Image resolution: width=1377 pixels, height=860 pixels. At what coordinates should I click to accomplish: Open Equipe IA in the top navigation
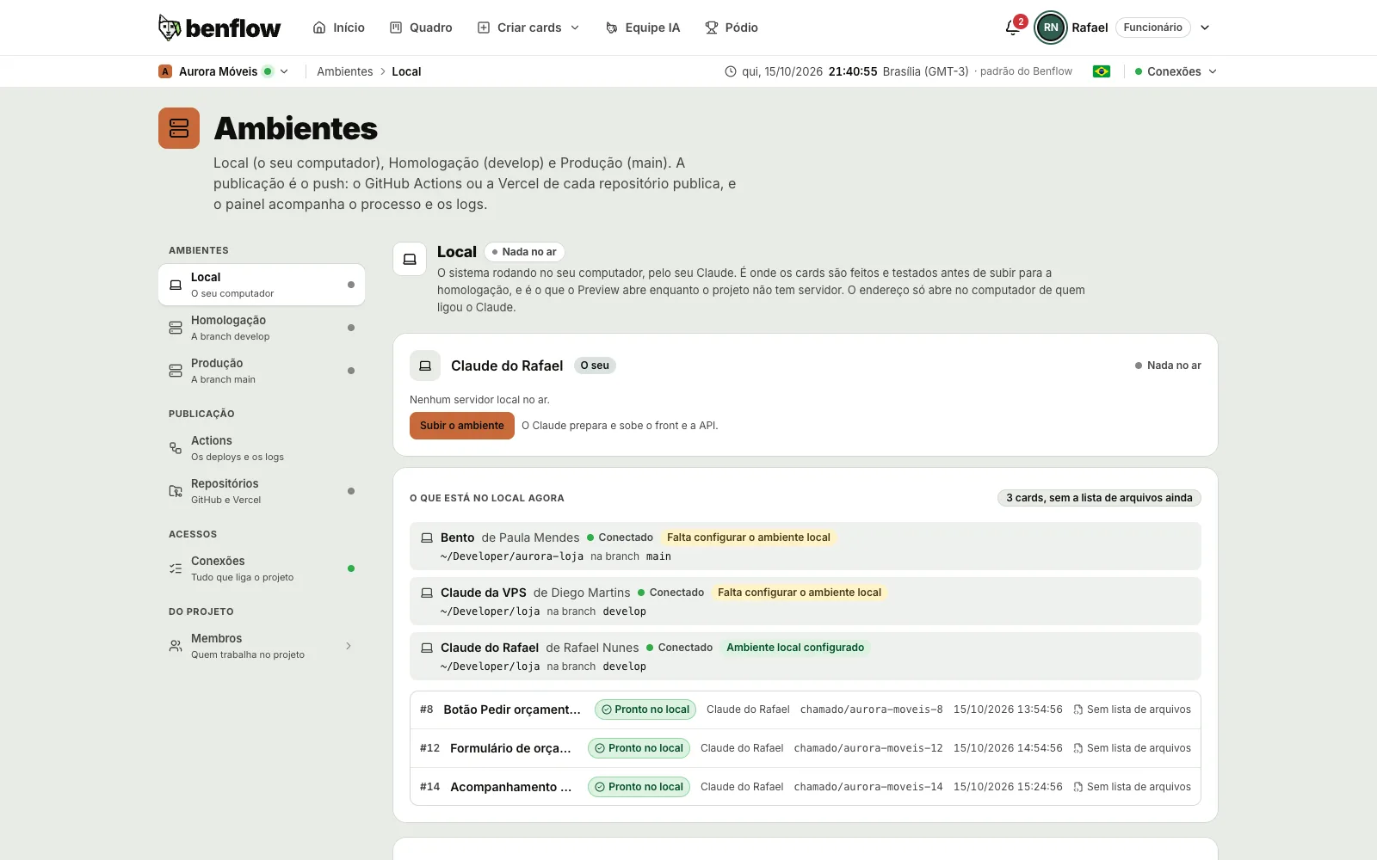643,28
